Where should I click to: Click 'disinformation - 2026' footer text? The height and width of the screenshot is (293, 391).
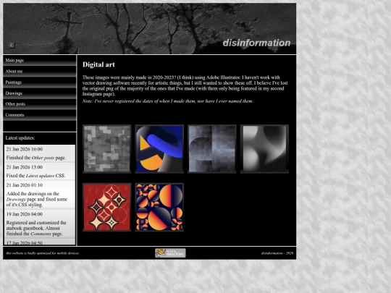click(277, 253)
